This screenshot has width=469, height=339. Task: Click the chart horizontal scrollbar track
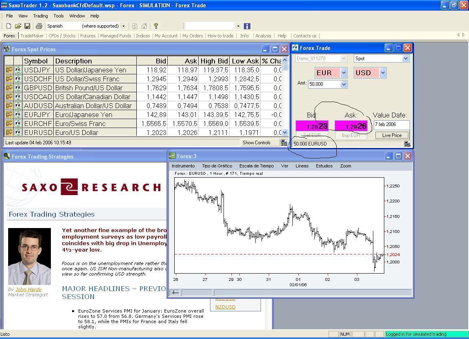(313, 292)
